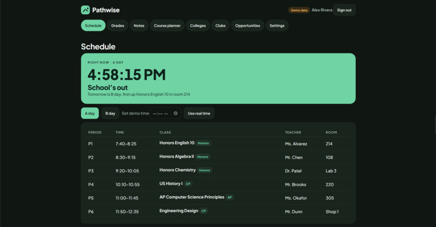Open the Settings tab

pyautogui.click(x=277, y=25)
